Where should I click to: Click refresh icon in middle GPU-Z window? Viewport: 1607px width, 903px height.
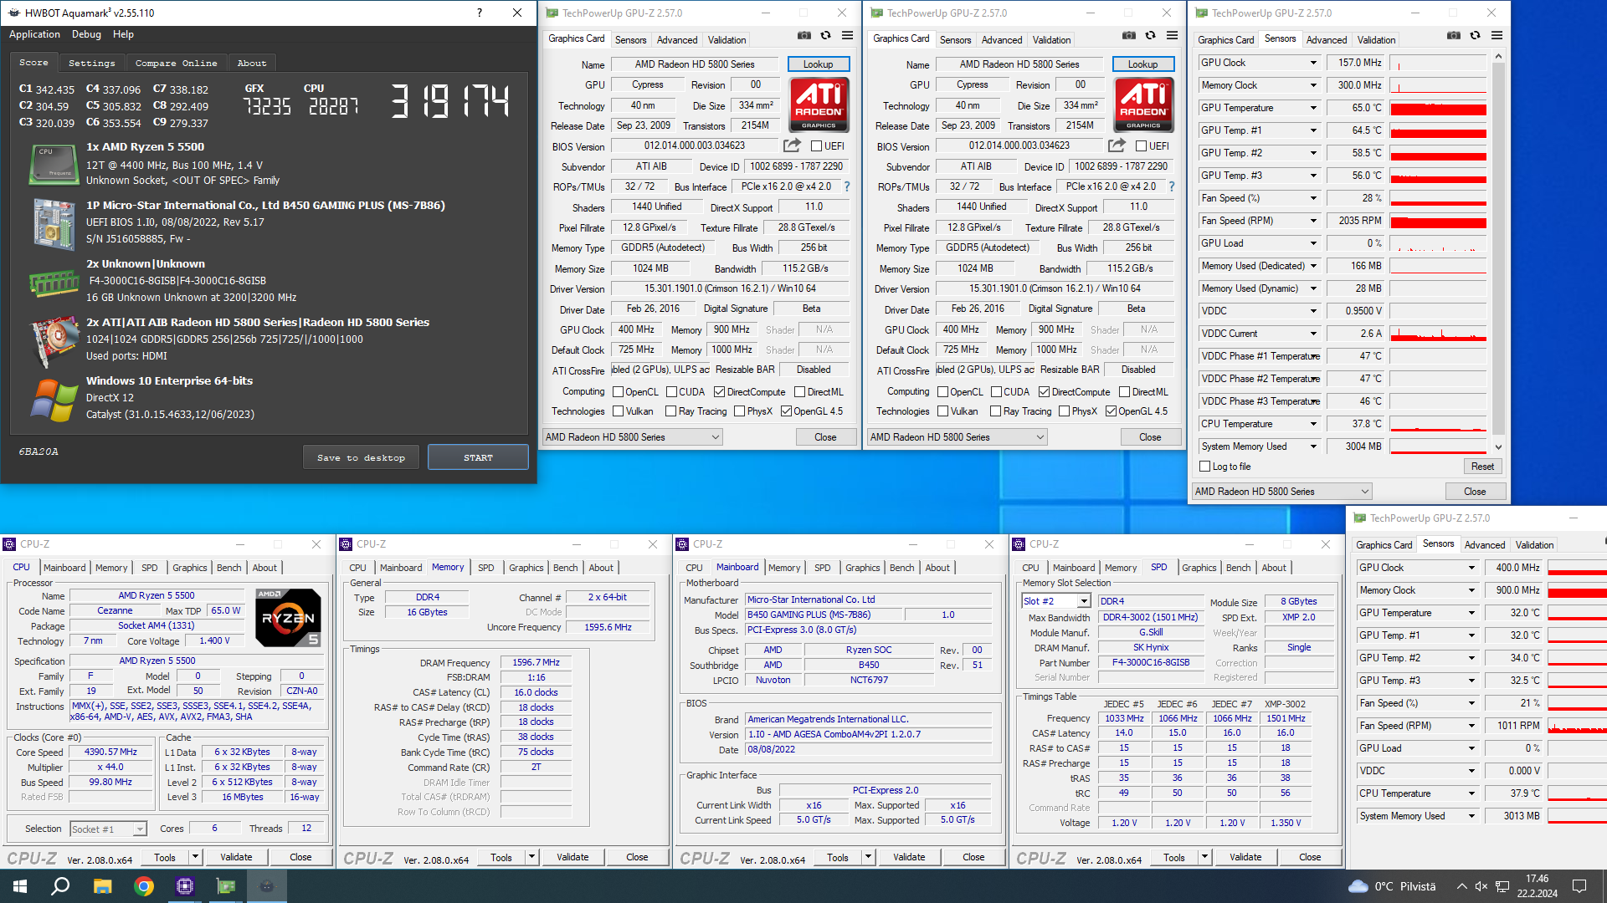tap(1150, 36)
